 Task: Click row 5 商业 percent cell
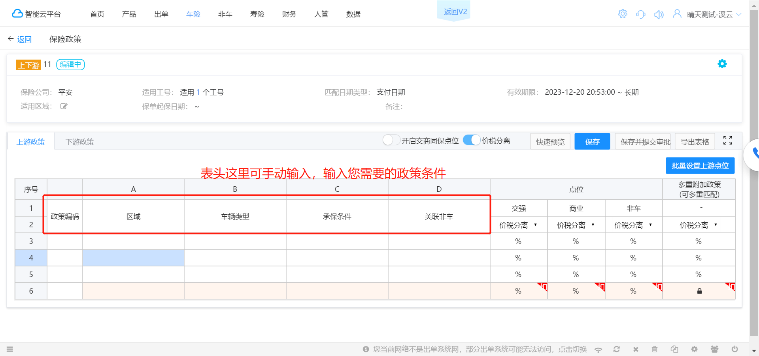click(576, 274)
